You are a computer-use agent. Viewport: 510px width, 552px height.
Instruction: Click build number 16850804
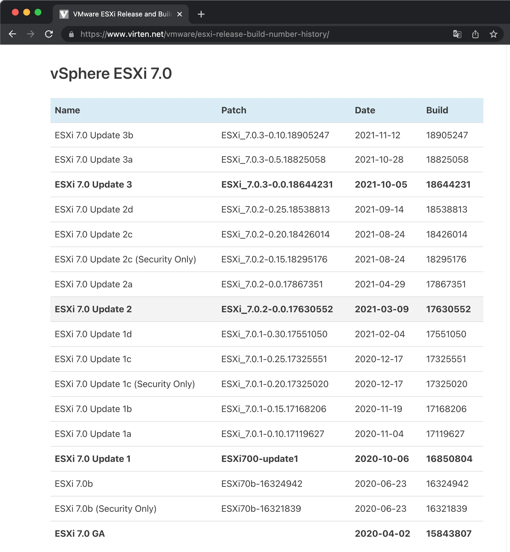(449, 459)
